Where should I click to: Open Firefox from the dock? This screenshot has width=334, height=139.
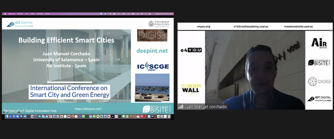(72, 116)
